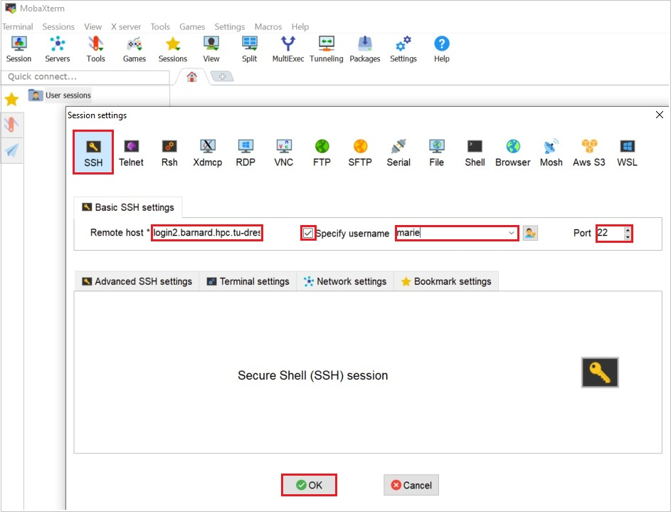Launch MultiExec from the toolbar
Viewport: 671px width, 512px height.
pyautogui.click(x=288, y=50)
